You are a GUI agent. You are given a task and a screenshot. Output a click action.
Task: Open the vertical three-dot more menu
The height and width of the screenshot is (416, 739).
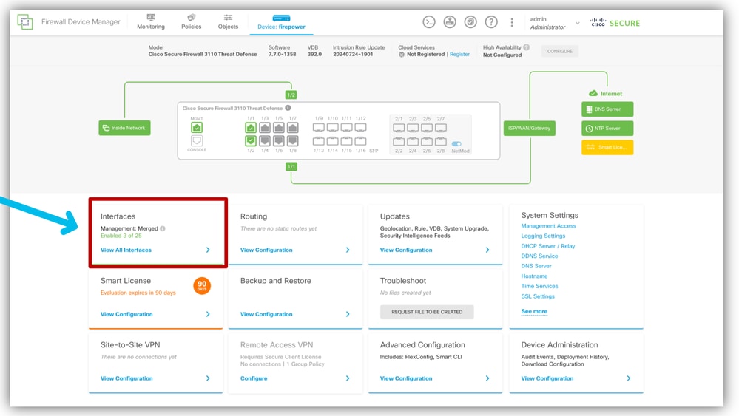[512, 22]
